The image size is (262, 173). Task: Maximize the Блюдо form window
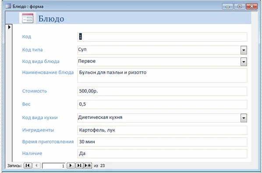pyautogui.click(x=240, y=6)
